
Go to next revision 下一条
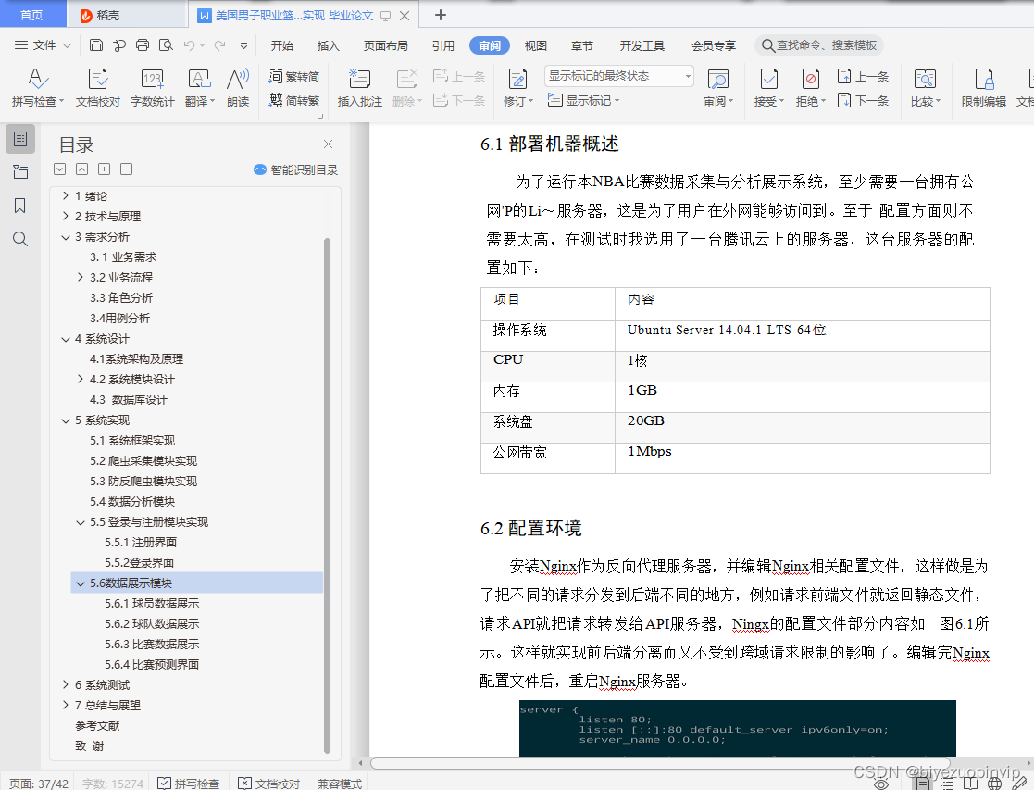pos(863,100)
